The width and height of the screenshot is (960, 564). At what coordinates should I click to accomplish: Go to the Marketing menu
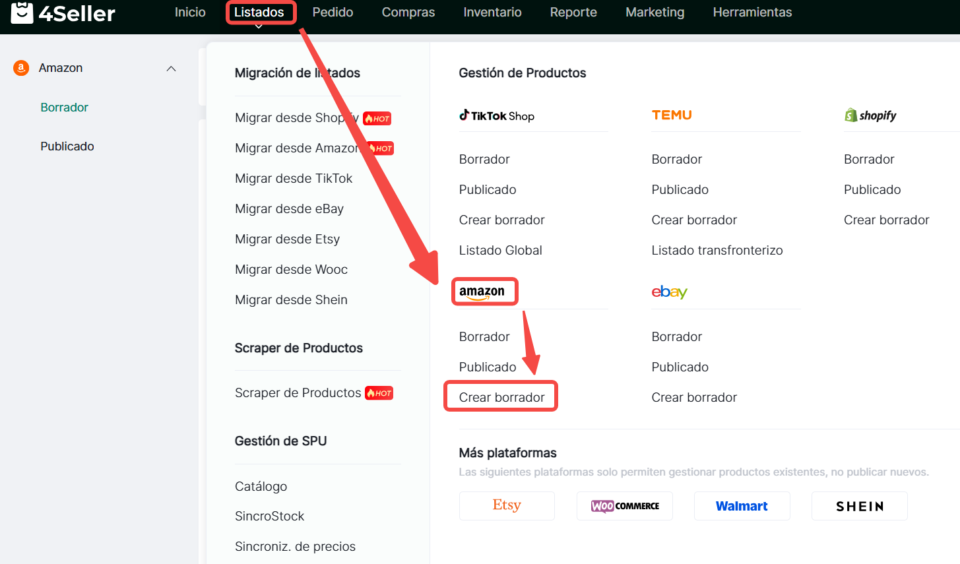coord(655,13)
